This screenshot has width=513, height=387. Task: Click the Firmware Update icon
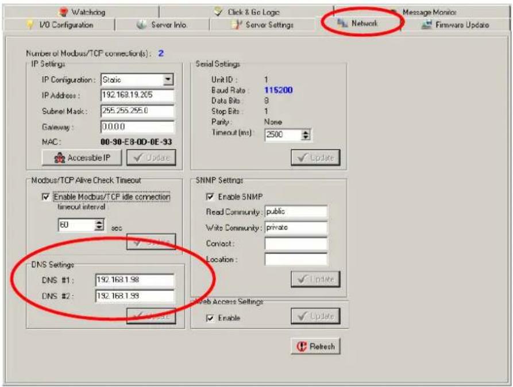pyautogui.click(x=427, y=25)
